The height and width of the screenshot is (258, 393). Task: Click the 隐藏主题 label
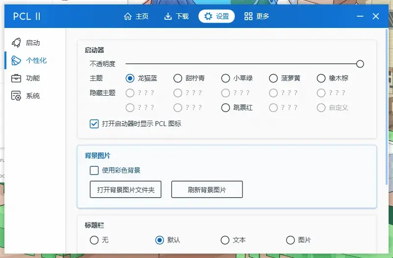click(x=103, y=93)
